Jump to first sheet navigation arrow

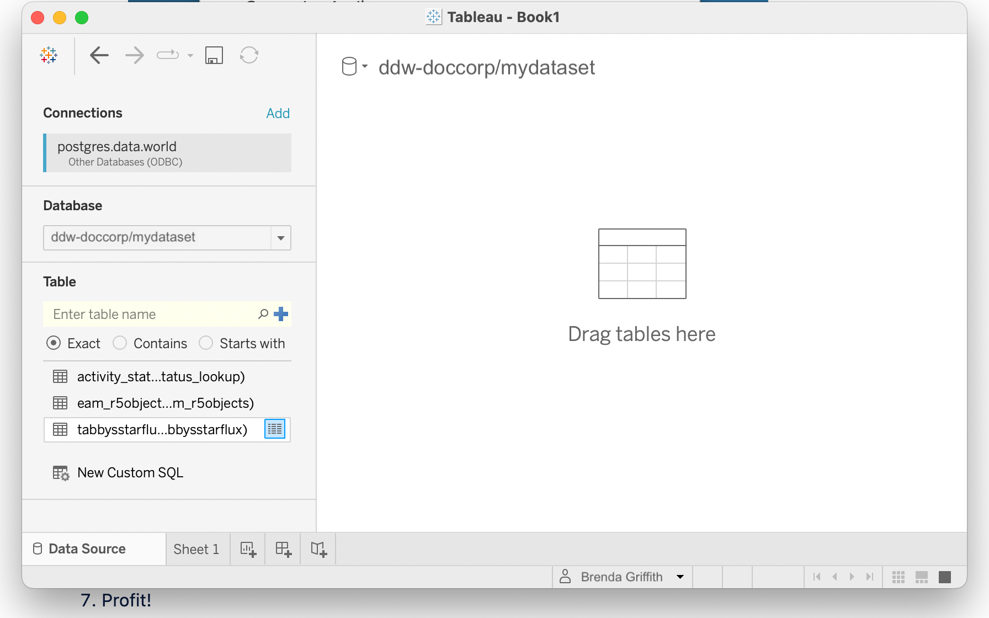pyautogui.click(x=817, y=577)
